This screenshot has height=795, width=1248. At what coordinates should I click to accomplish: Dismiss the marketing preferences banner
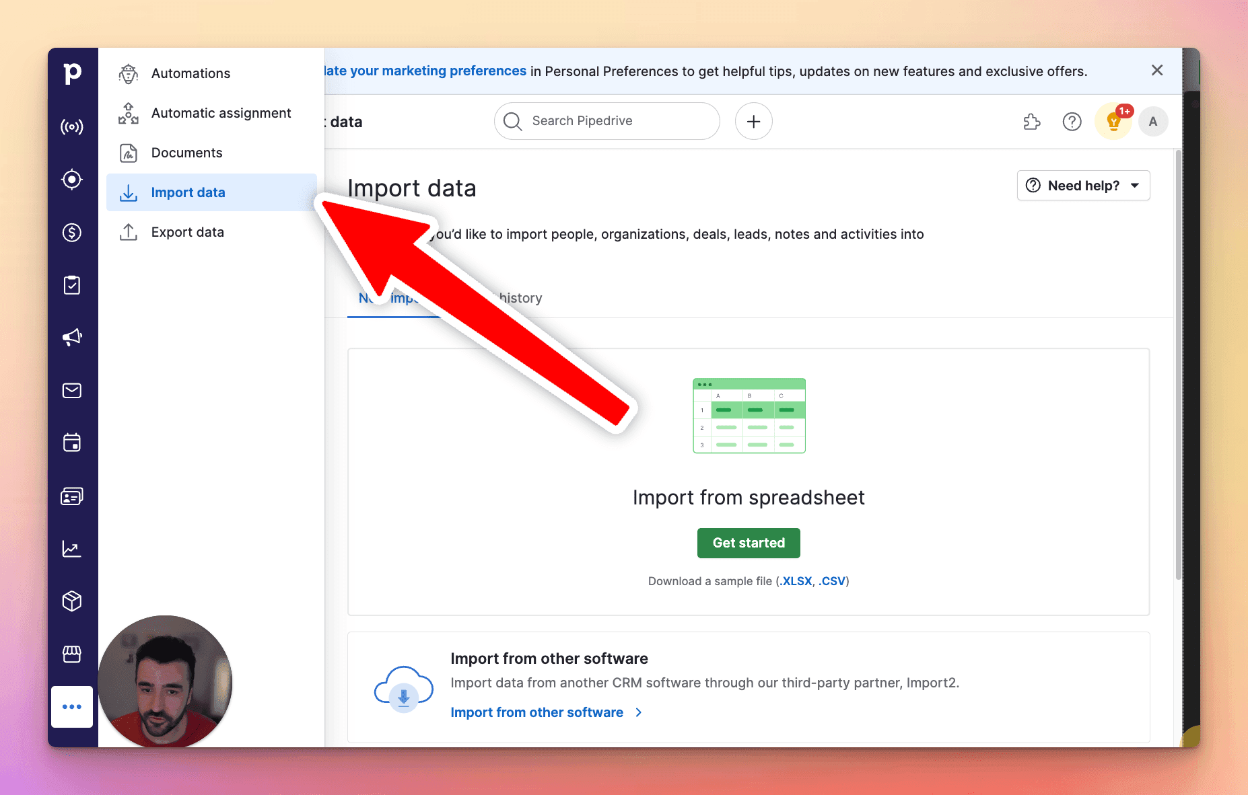point(1157,71)
